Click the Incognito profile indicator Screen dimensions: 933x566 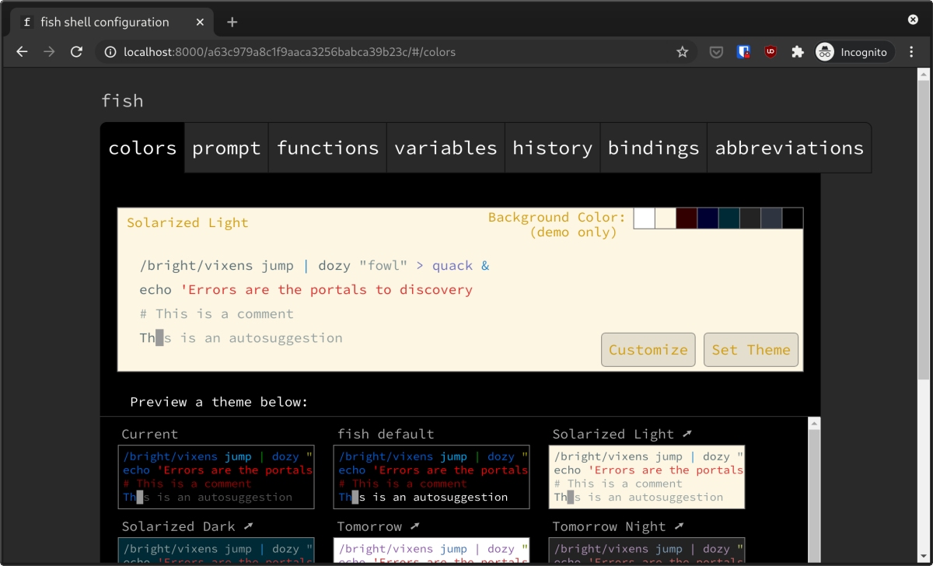pos(853,52)
